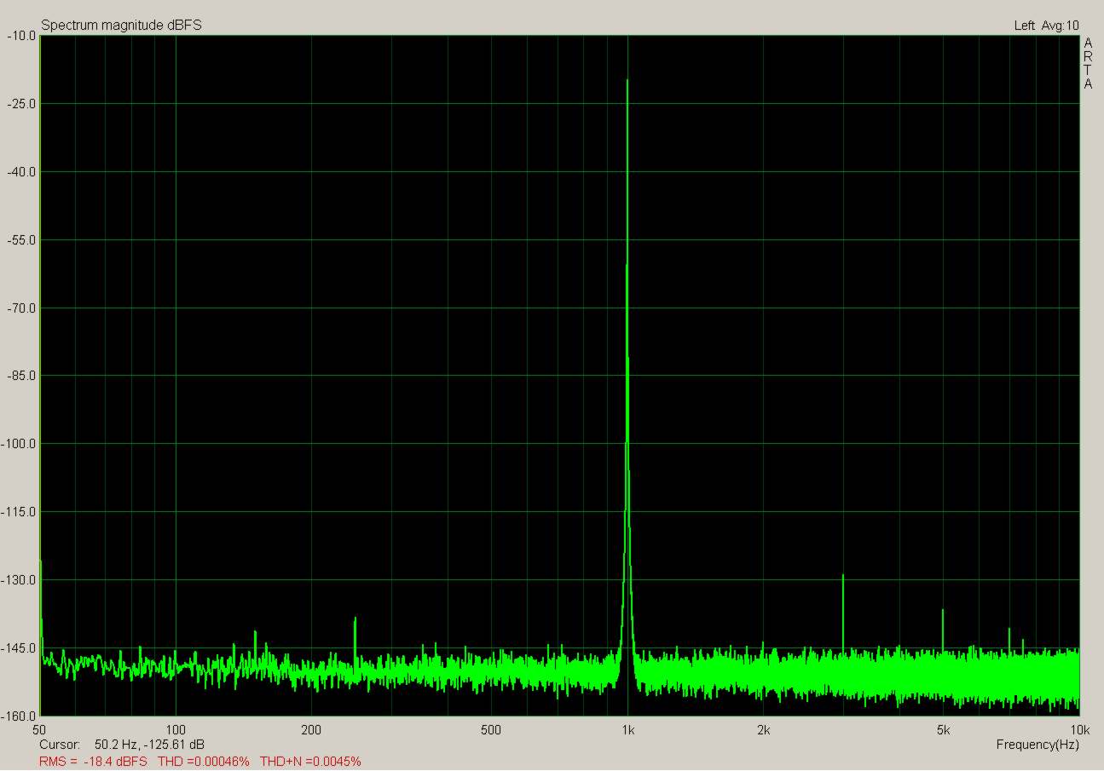Viewport: 1104px width, 771px height.
Task: Click the '-55.0' y-axis label
Action: (x=20, y=240)
